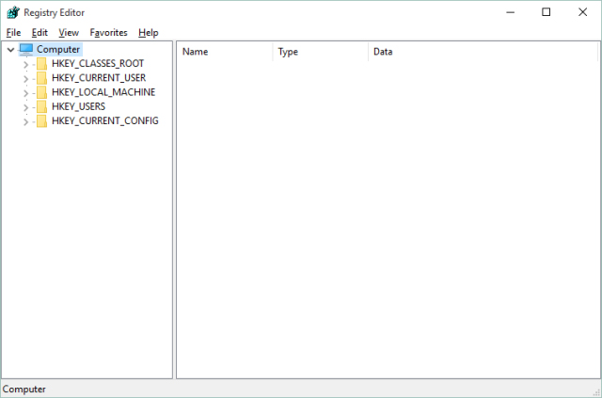The height and width of the screenshot is (398, 602).
Task: Click the HKEY_CURRENT_USER folder icon
Action: tap(41, 78)
